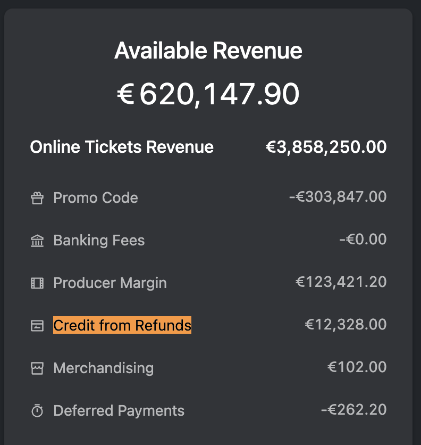Click the bank building icon for Banking Fees
The image size is (421, 445).
pyautogui.click(x=37, y=241)
